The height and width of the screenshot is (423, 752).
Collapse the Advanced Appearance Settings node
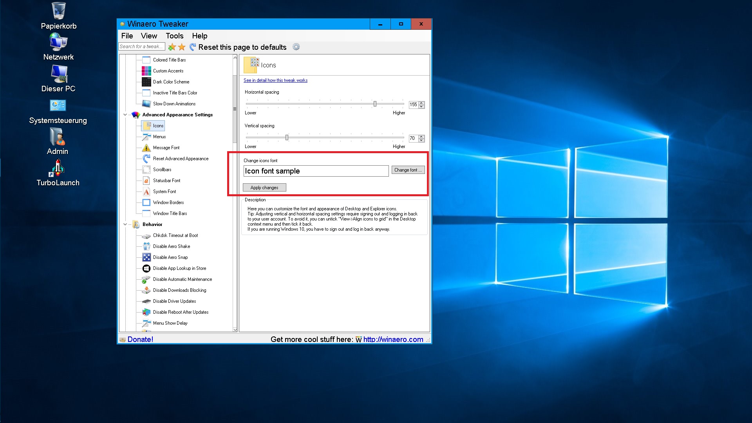(x=125, y=115)
